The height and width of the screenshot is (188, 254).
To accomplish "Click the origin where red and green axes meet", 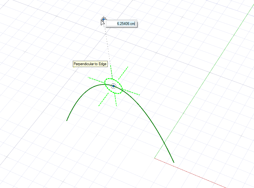I will click(x=155, y=158).
